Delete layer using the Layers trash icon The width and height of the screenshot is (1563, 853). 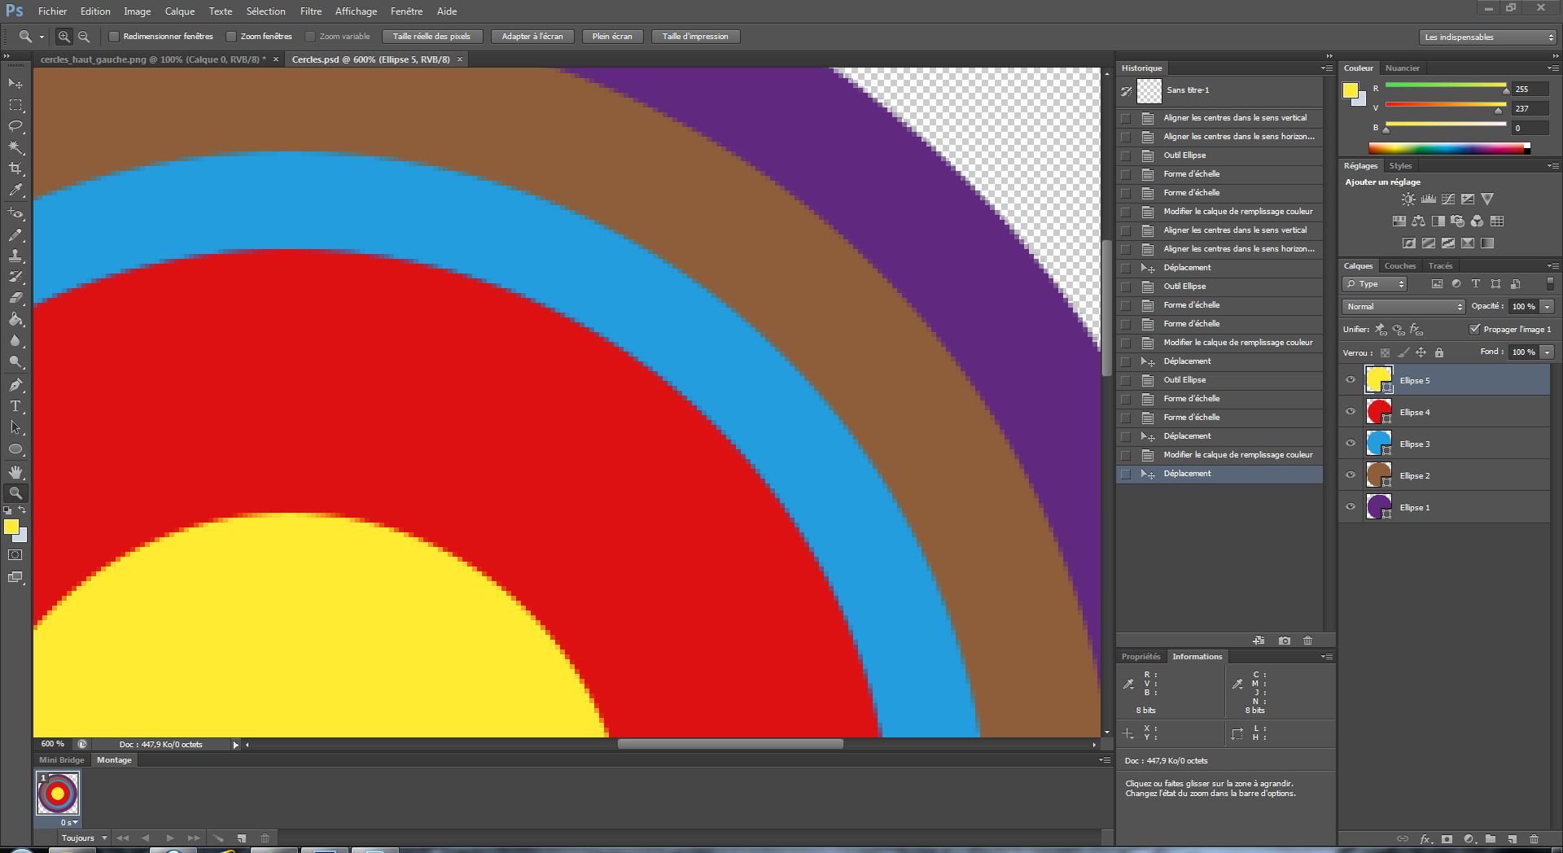(x=1534, y=838)
